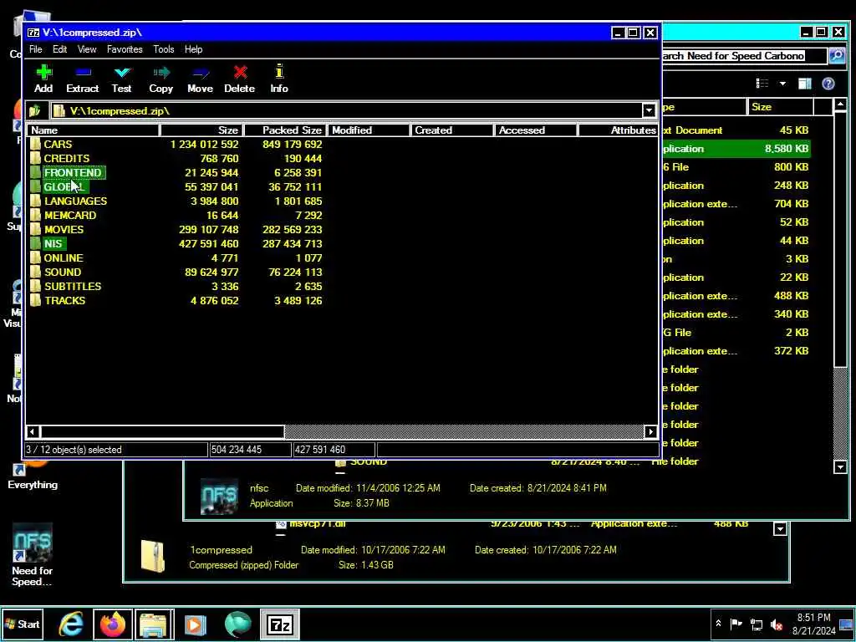The image size is (856, 642).
Task: Launch Firefox from the taskbar
Action: 113,624
